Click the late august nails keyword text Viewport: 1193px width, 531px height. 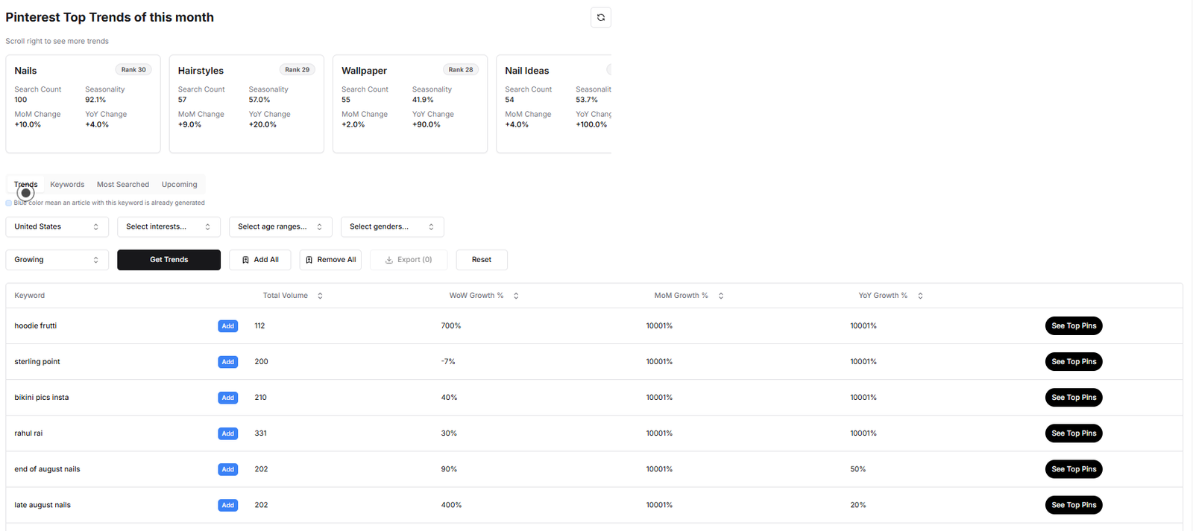(x=43, y=505)
